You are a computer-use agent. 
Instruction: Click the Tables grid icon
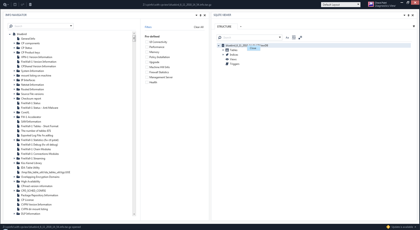227,50
